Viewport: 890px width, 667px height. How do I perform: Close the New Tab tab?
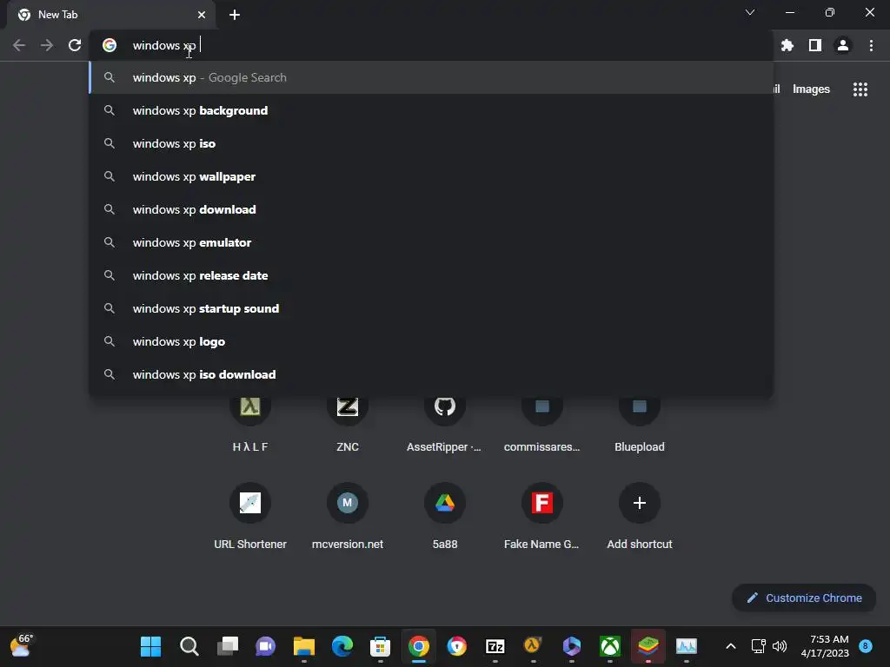pyautogui.click(x=202, y=15)
